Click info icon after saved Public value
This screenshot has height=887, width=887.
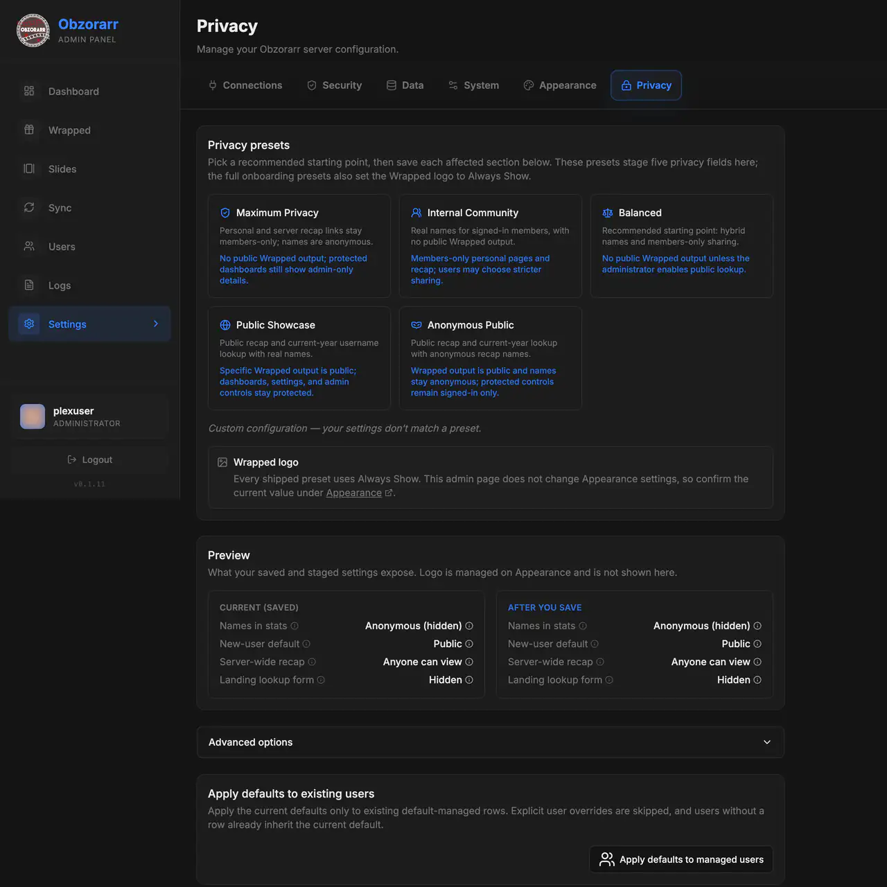coord(469,644)
